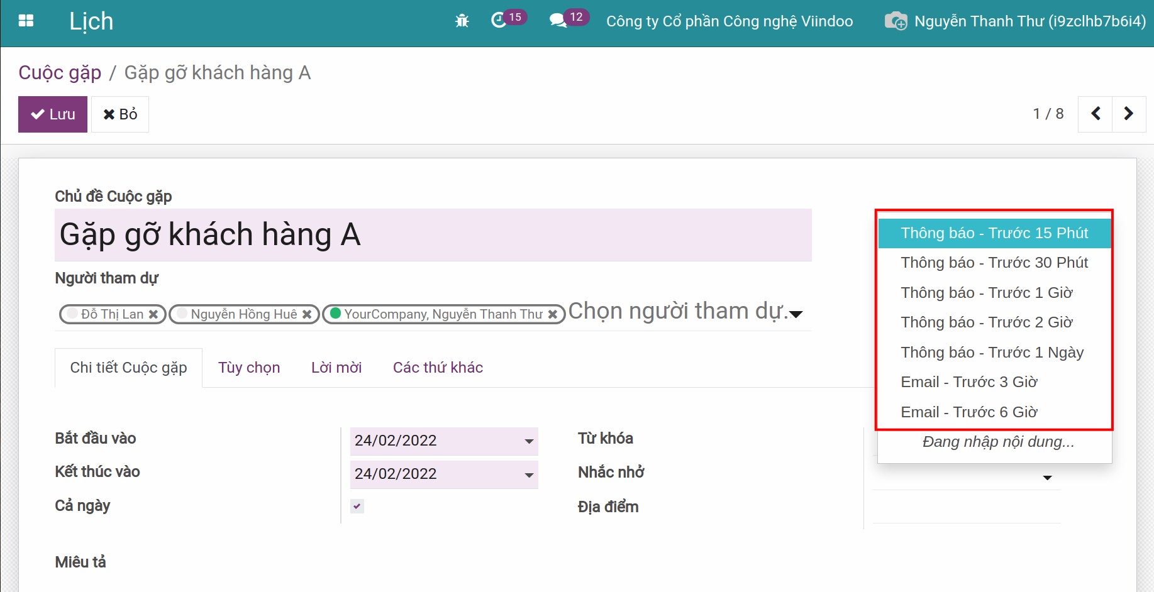Remove attendee YourCompany, Nguyễn Thanh Thư
The width and height of the screenshot is (1154, 592).
pos(553,314)
